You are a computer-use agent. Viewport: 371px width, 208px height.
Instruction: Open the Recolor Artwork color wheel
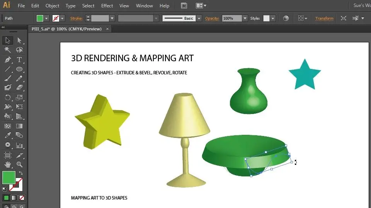286,18
